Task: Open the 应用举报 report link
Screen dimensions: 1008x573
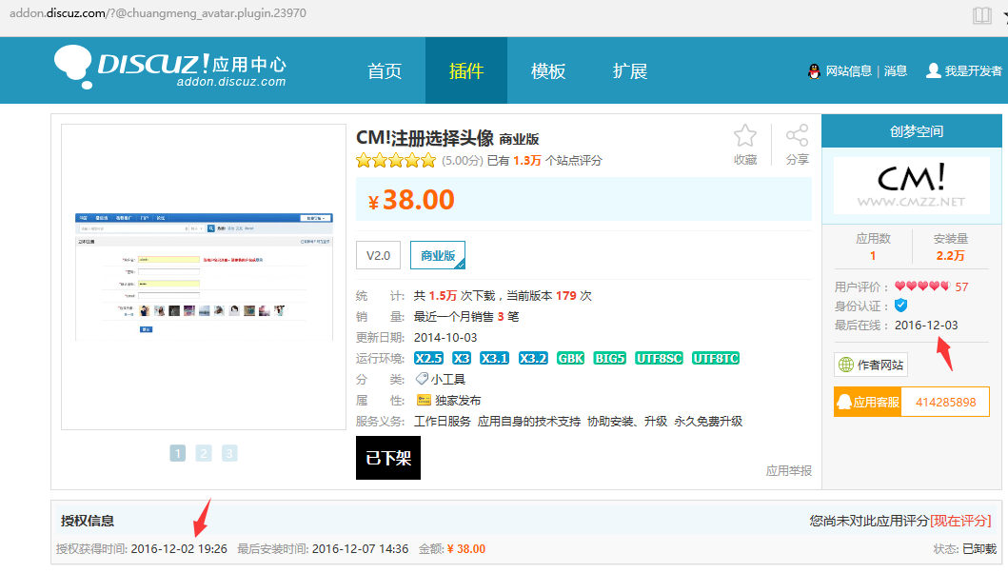Action: (789, 471)
